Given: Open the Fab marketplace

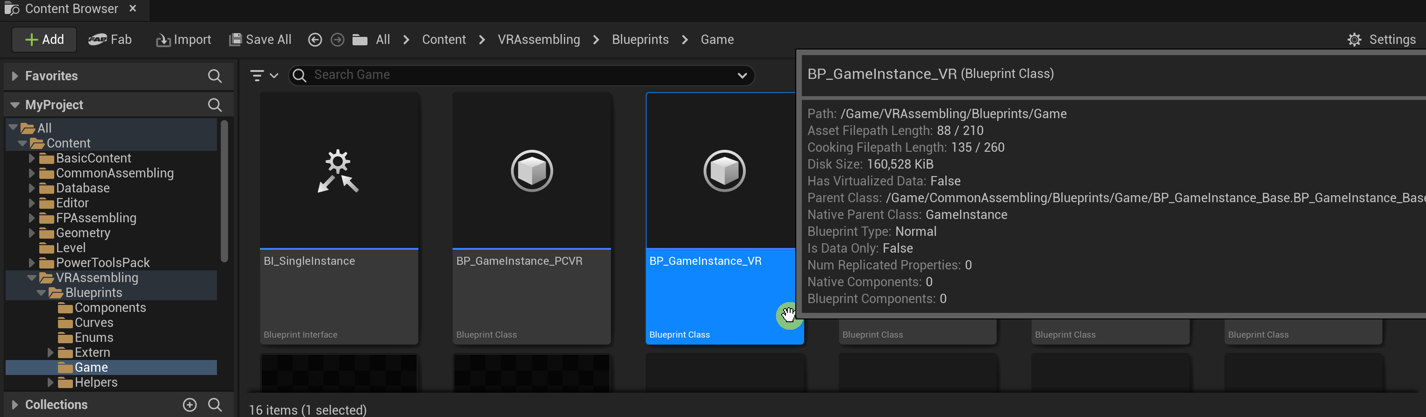Looking at the screenshot, I should click(110, 40).
